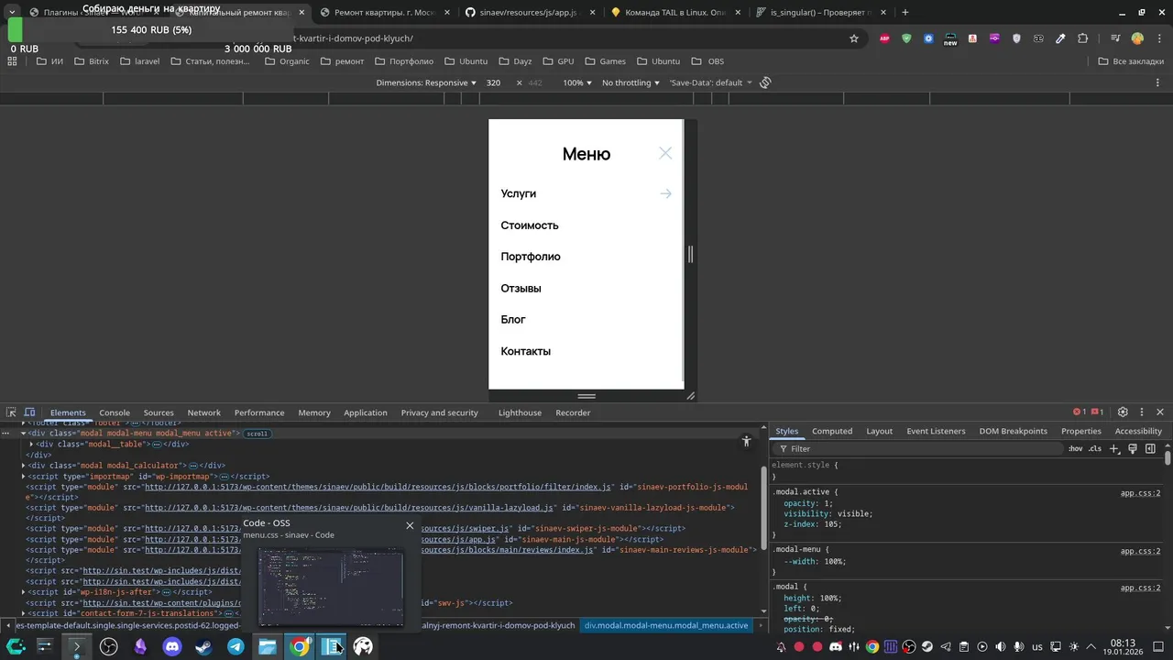Rotate the device viewport orientation
The width and height of the screenshot is (1173, 660).
pos(765,82)
